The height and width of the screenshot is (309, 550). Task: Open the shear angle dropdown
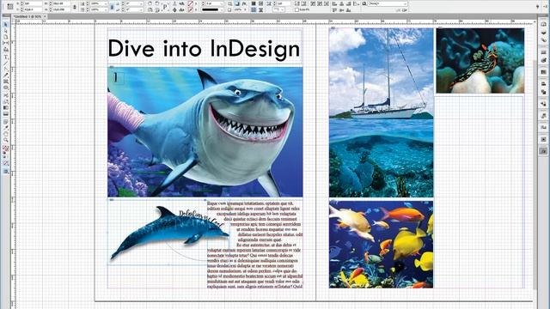pyautogui.click(x=141, y=9)
